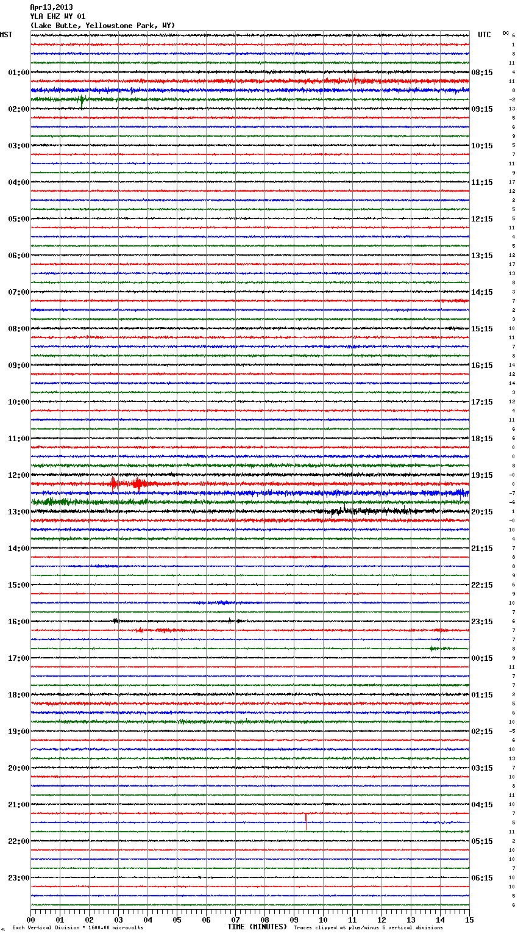This screenshot has height=936, width=518.
Task: Click the 12:00 MST time label
Action: 18,475
